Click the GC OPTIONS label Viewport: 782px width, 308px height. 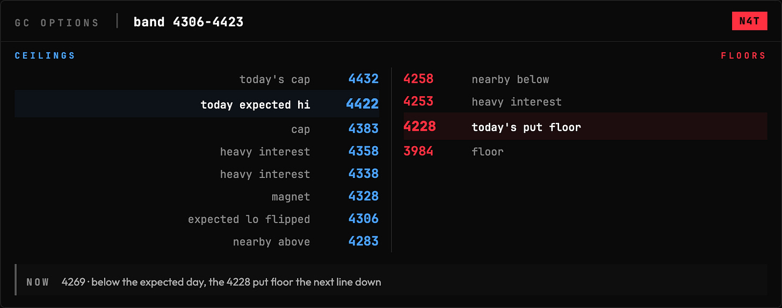(x=57, y=23)
